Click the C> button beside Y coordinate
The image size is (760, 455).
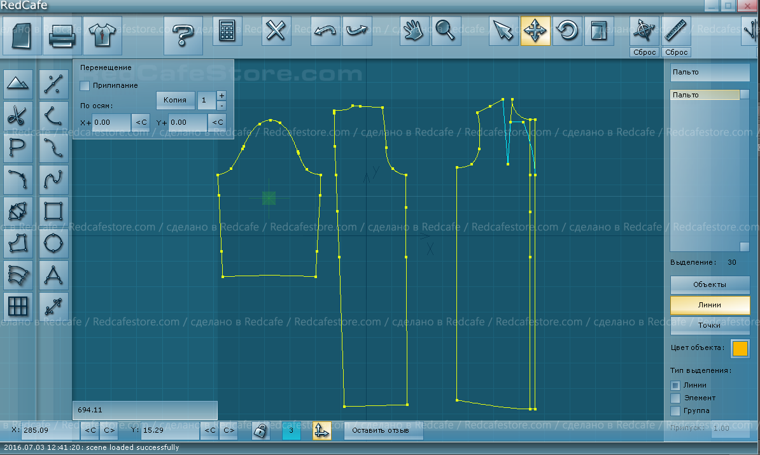coord(229,430)
